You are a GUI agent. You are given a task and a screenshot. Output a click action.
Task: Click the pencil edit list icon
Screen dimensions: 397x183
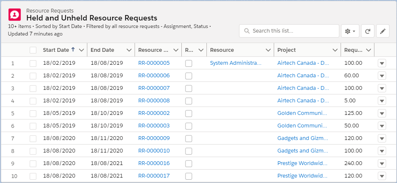382,31
